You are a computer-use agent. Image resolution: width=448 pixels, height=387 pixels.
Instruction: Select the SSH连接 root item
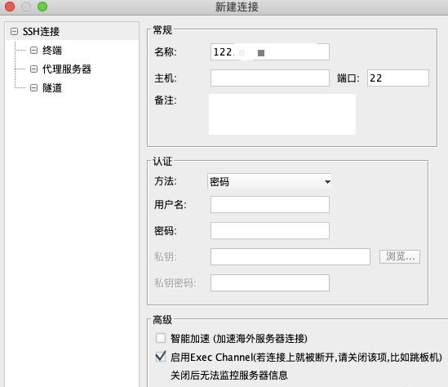(41, 31)
